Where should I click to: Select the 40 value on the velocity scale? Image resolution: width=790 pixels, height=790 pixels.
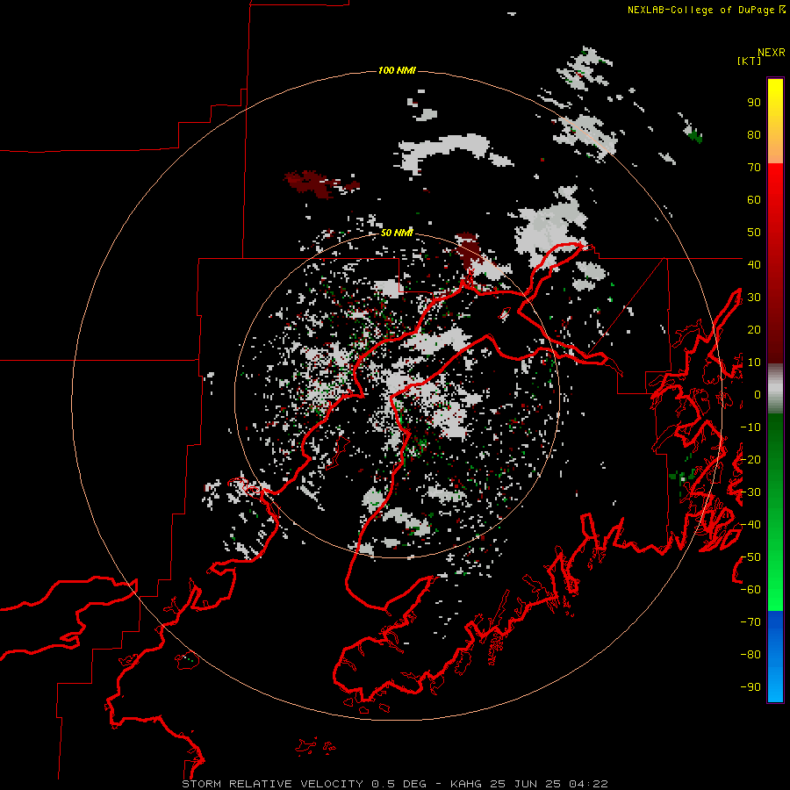(x=754, y=264)
